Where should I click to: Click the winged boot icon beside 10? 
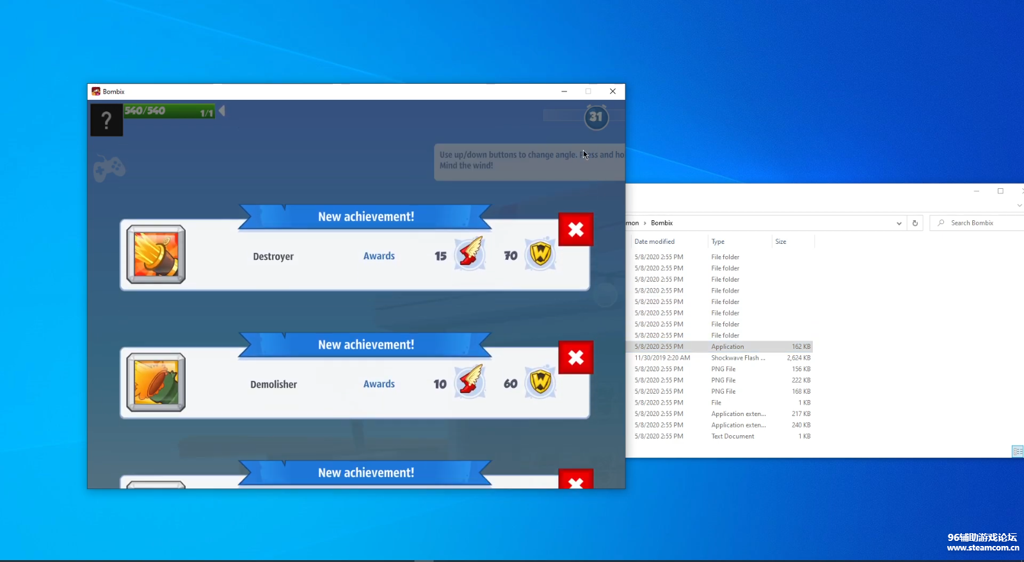point(470,381)
